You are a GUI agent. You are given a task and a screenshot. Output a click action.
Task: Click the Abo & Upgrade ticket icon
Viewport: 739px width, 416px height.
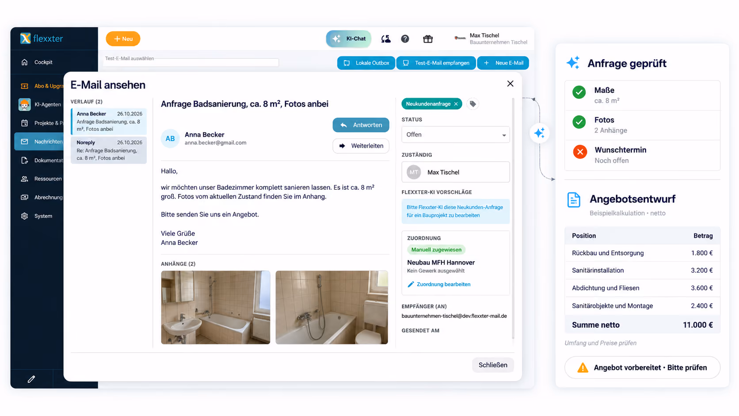point(25,86)
